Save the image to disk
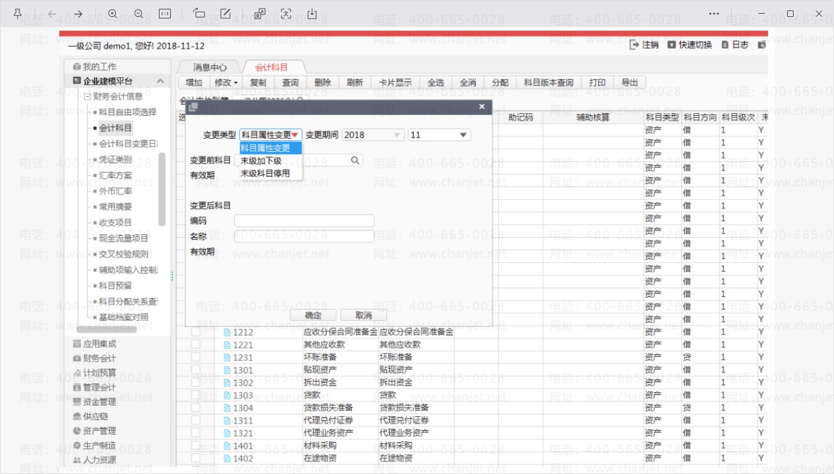 [312, 14]
